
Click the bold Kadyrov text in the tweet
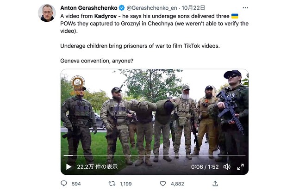108,16
